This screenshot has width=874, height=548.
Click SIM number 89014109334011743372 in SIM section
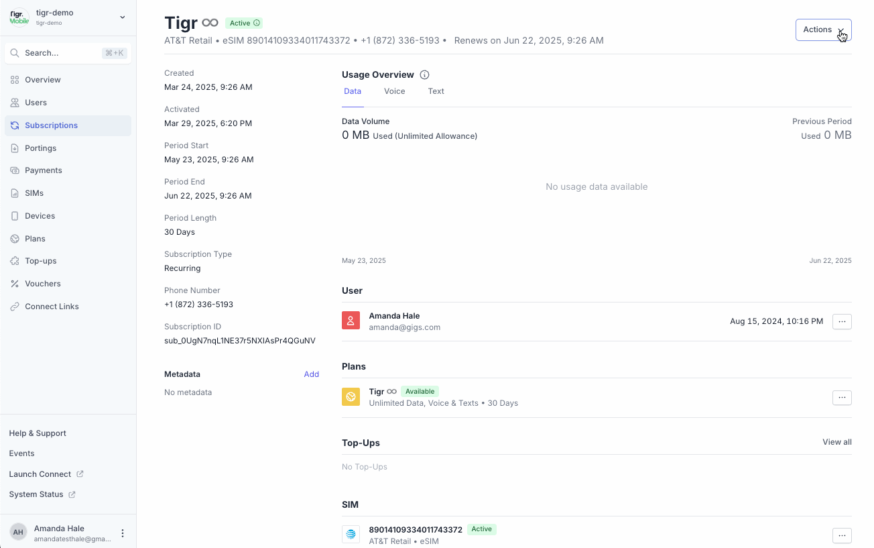point(416,529)
